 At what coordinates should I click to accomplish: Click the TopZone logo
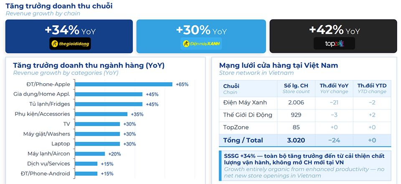click(334, 44)
